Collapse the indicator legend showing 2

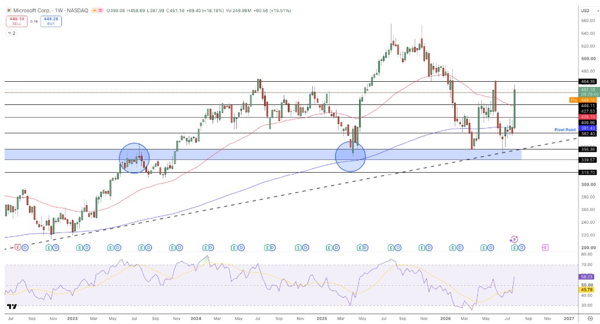coord(12,33)
